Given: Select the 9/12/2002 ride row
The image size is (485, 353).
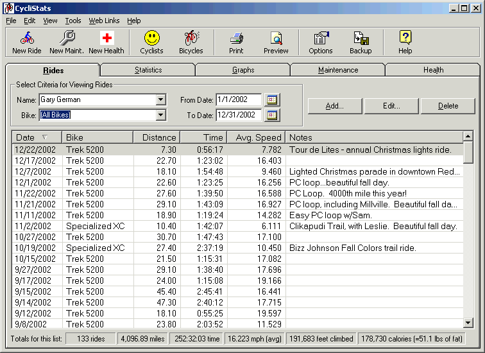Looking at the screenshot, I should 237,313.
